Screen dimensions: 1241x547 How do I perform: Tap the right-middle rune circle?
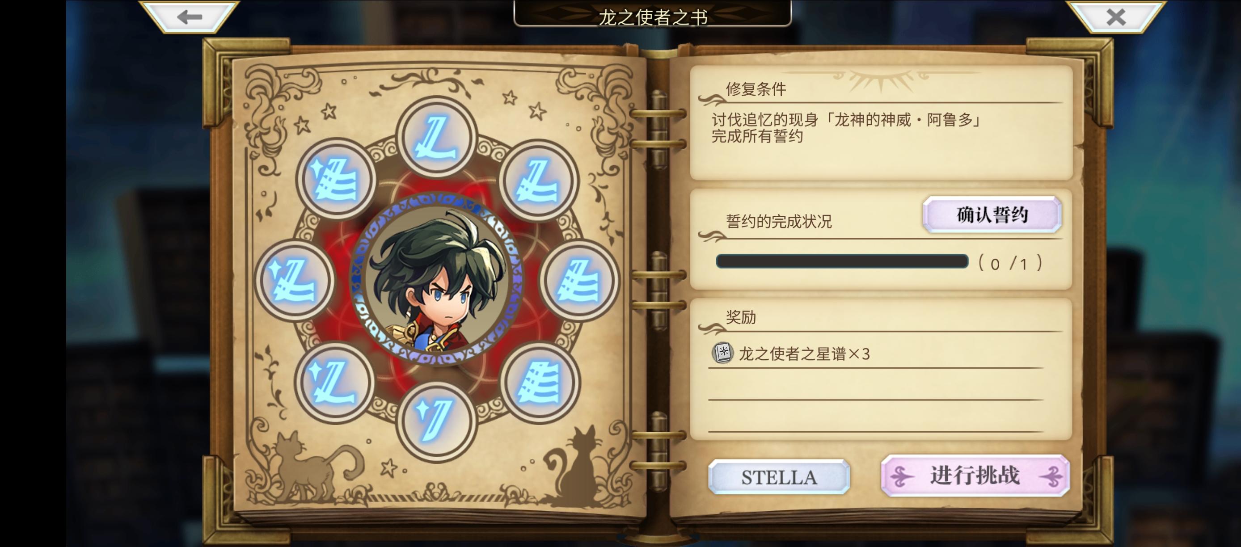pos(579,281)
